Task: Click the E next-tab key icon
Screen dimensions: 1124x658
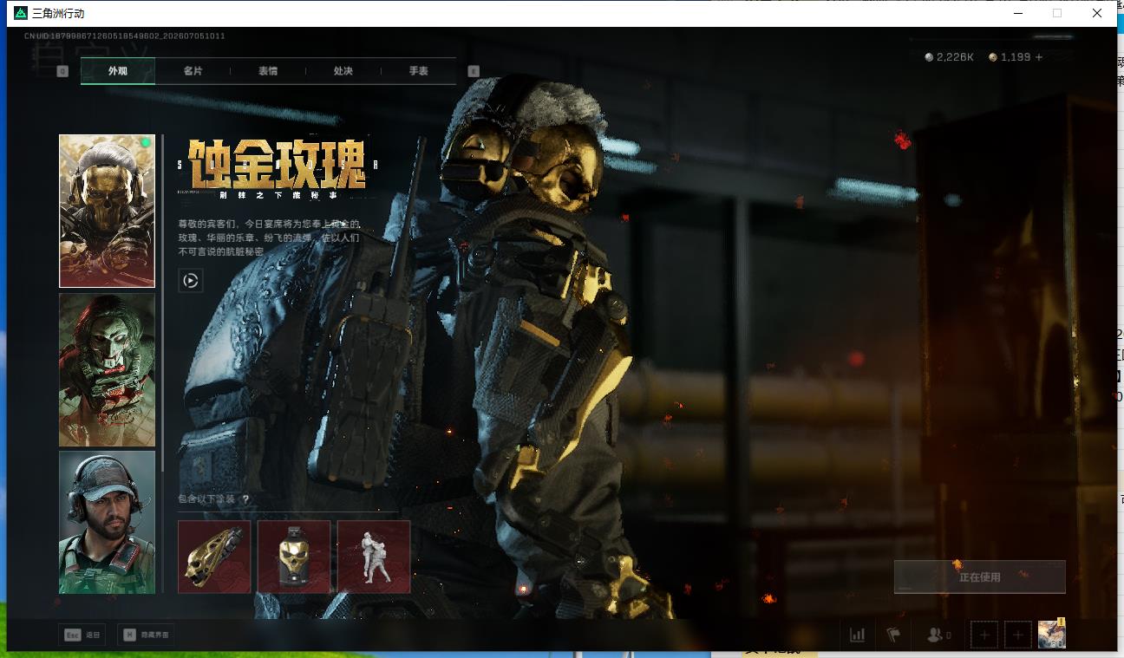Action: tap(474, 71)
